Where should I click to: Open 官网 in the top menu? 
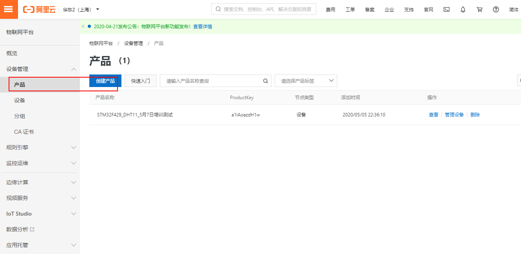click(x=429, y=9)
